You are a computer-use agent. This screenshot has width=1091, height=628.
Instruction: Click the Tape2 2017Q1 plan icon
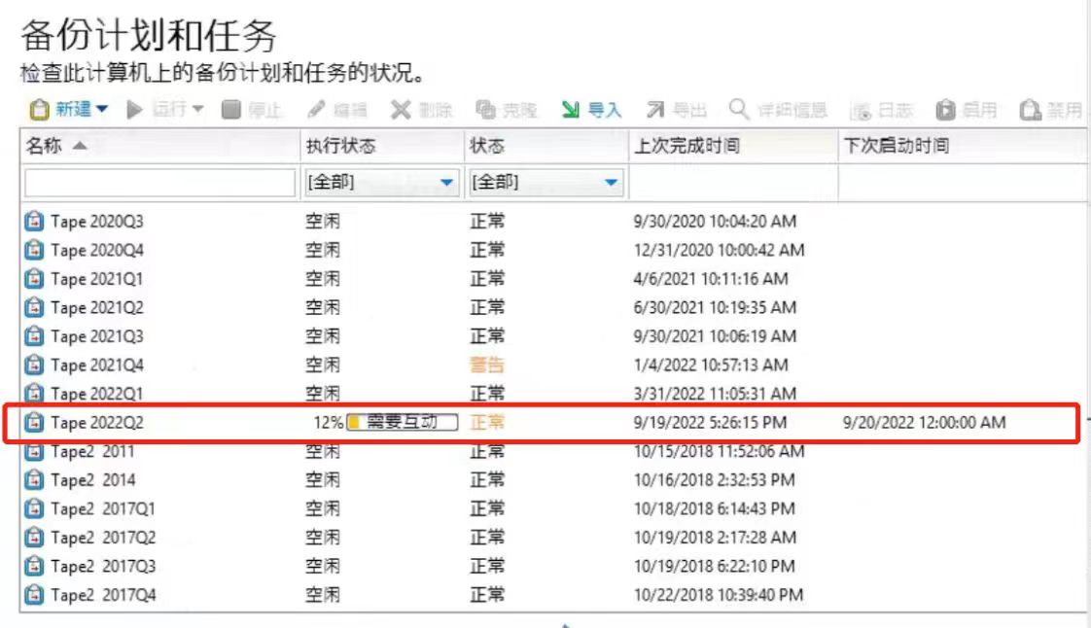point(34,508)
